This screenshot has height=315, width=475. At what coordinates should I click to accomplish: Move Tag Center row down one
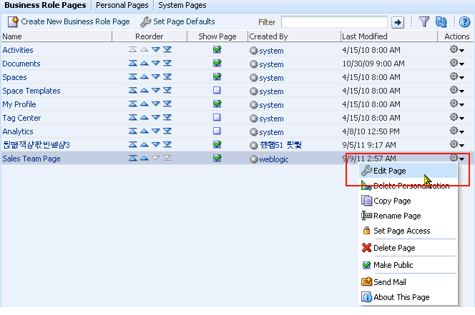click(155, 118)
